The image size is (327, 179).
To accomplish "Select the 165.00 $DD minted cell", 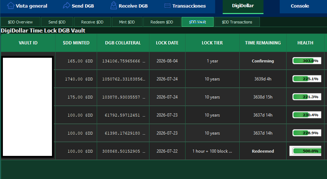I will (x=76, y=61).
